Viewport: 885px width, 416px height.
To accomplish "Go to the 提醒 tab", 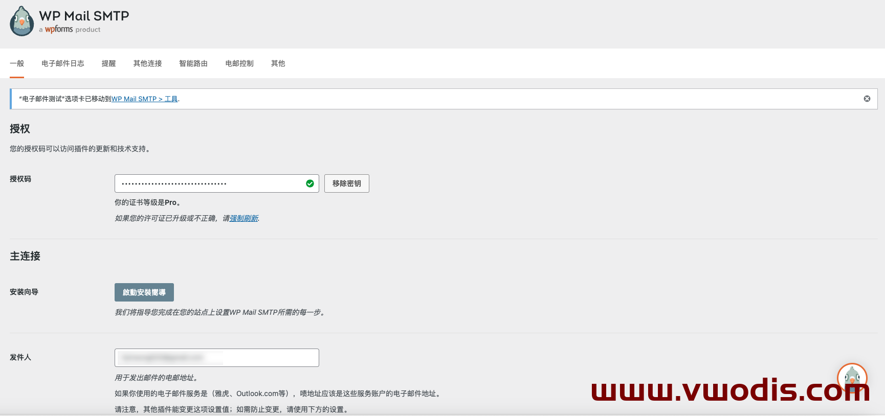I will tap(108, 63).
